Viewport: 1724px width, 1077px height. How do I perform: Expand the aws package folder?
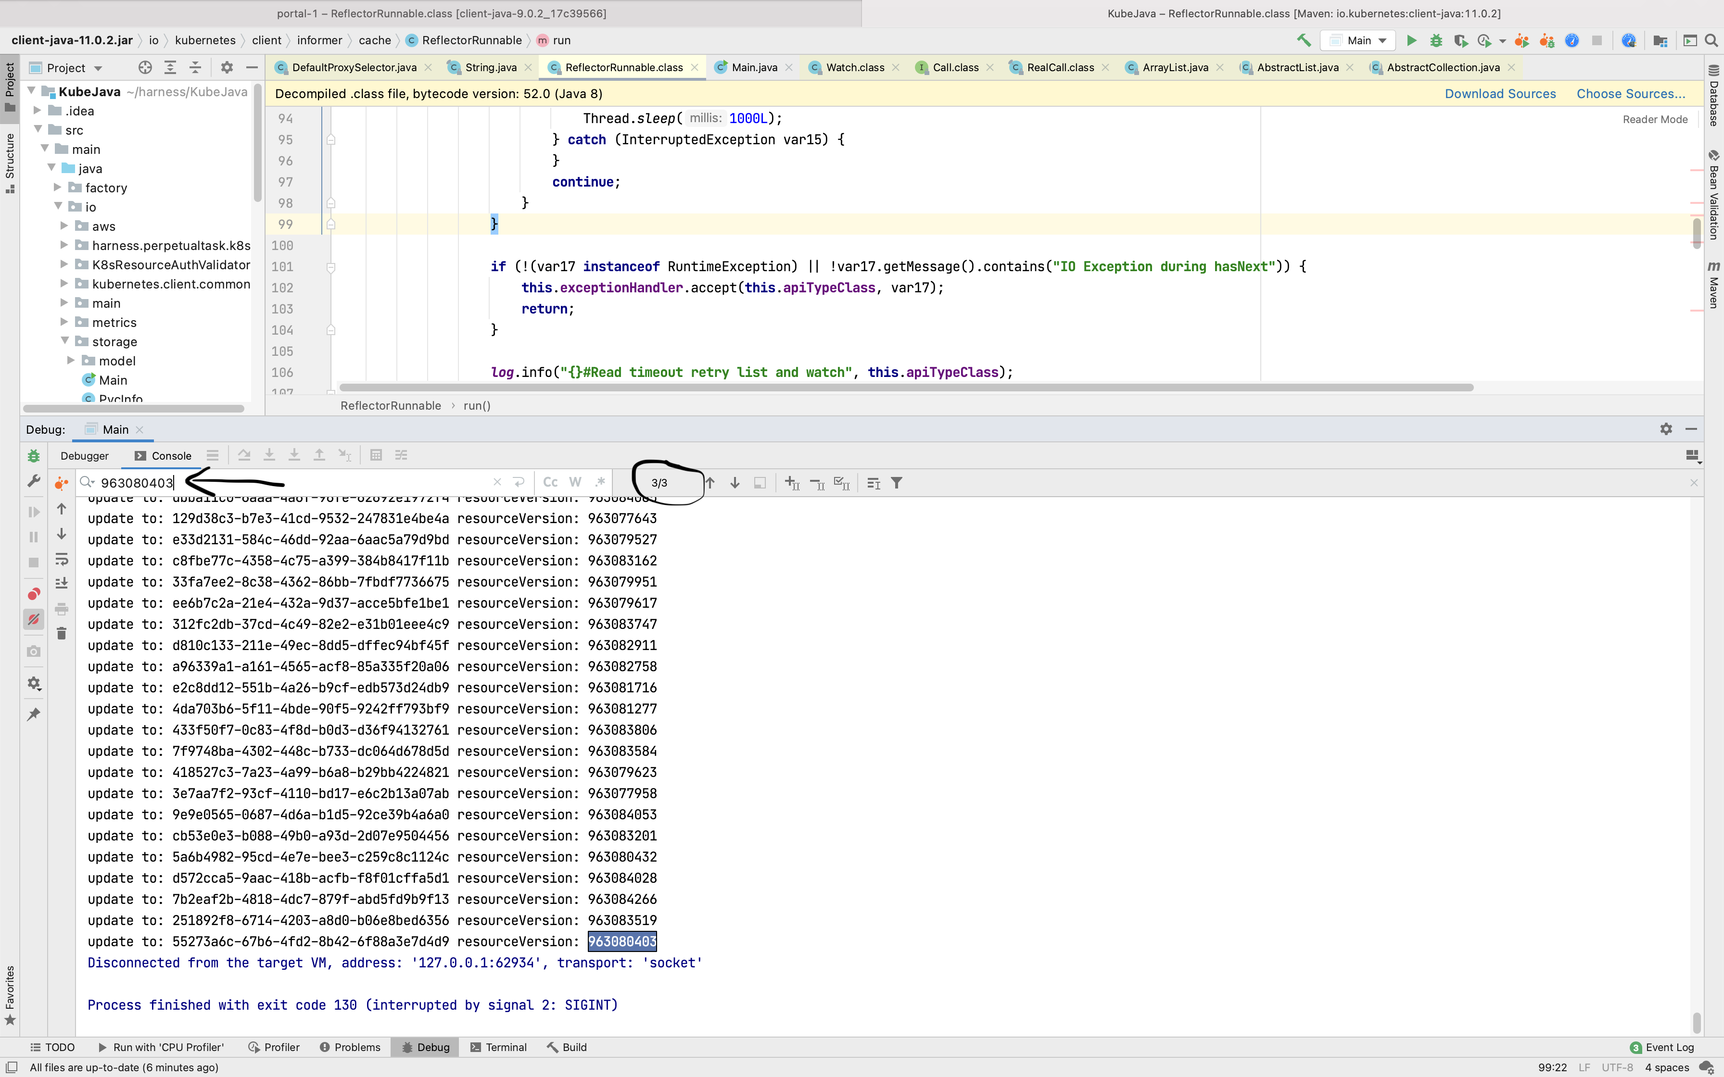[65, 226]
